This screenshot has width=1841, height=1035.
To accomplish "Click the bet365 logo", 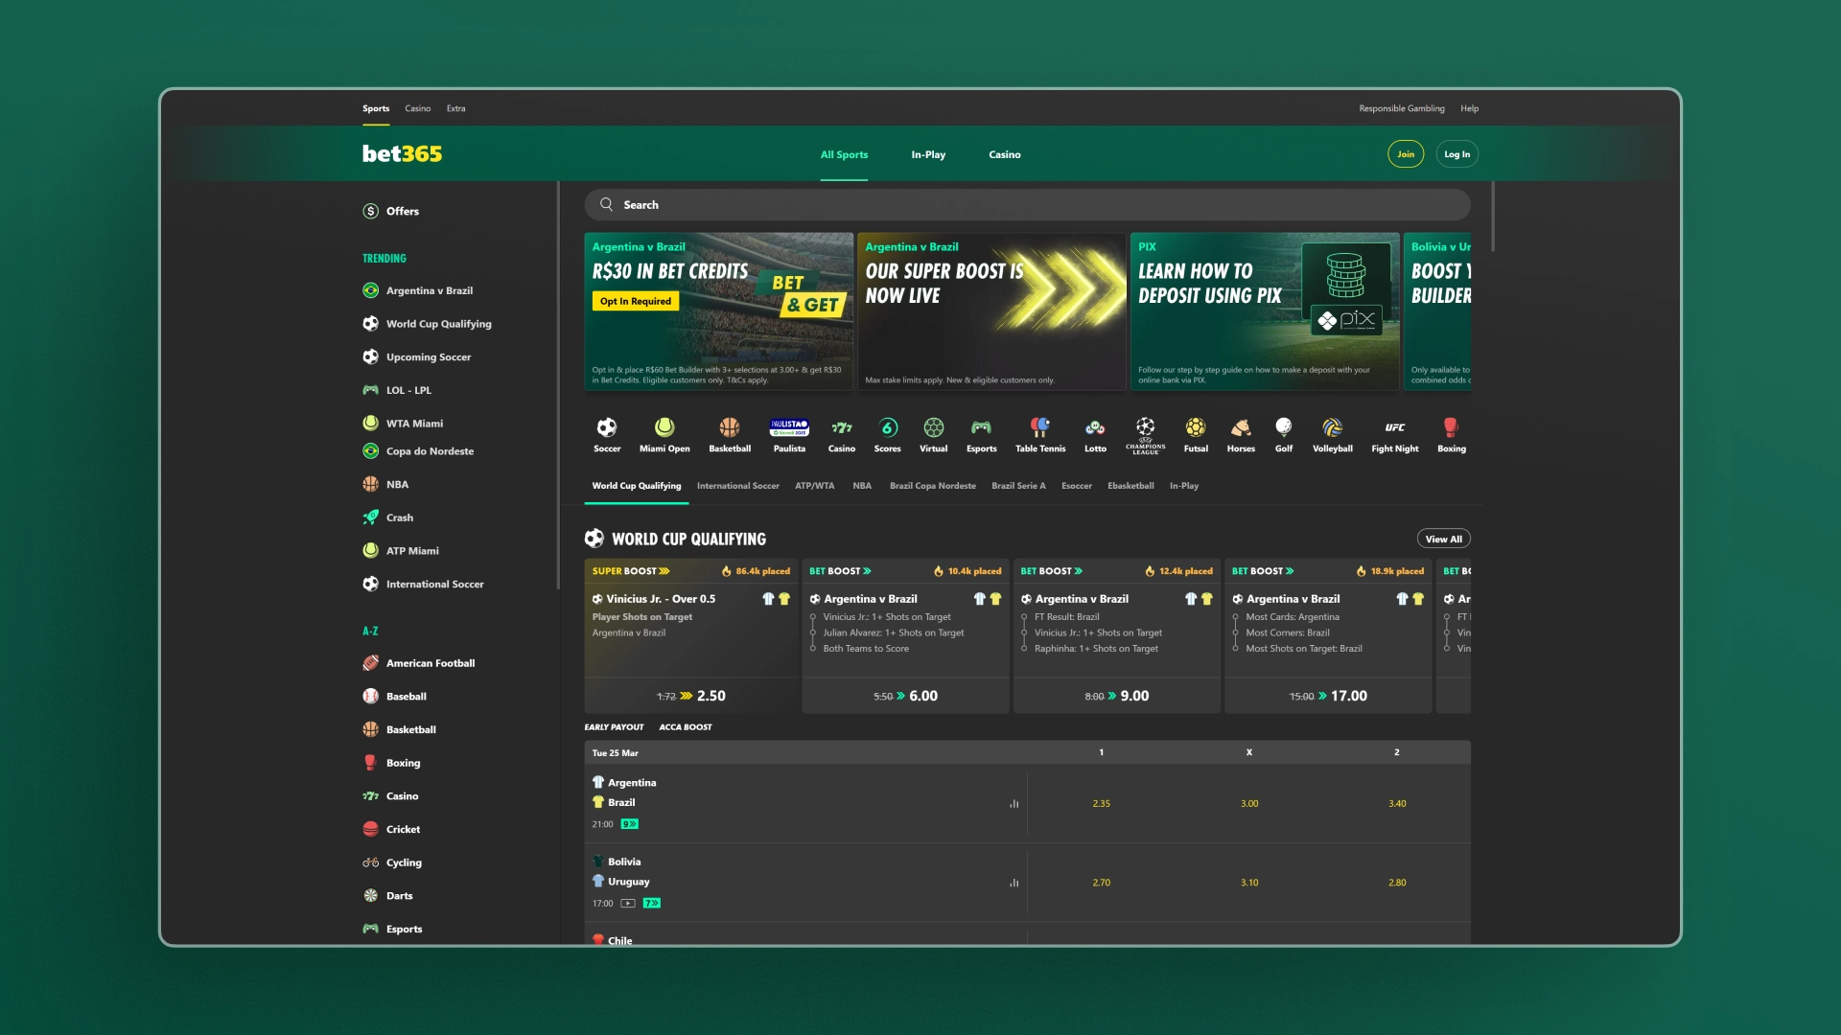I will pos(402,153).
